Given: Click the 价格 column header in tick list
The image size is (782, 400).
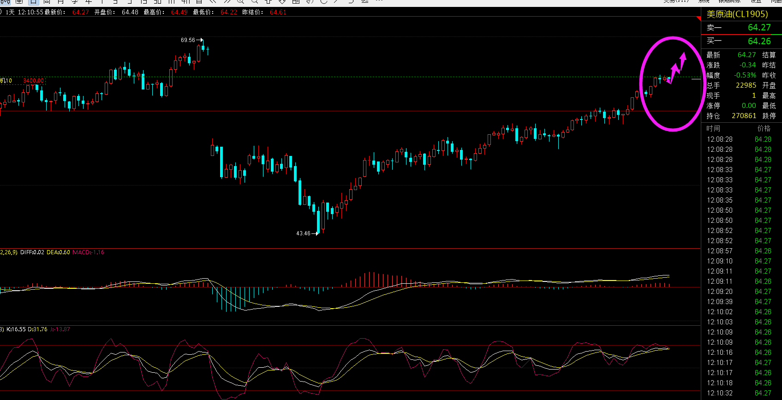Looking at the screenshot, I should pyautogui.click(x=764, y=129).
